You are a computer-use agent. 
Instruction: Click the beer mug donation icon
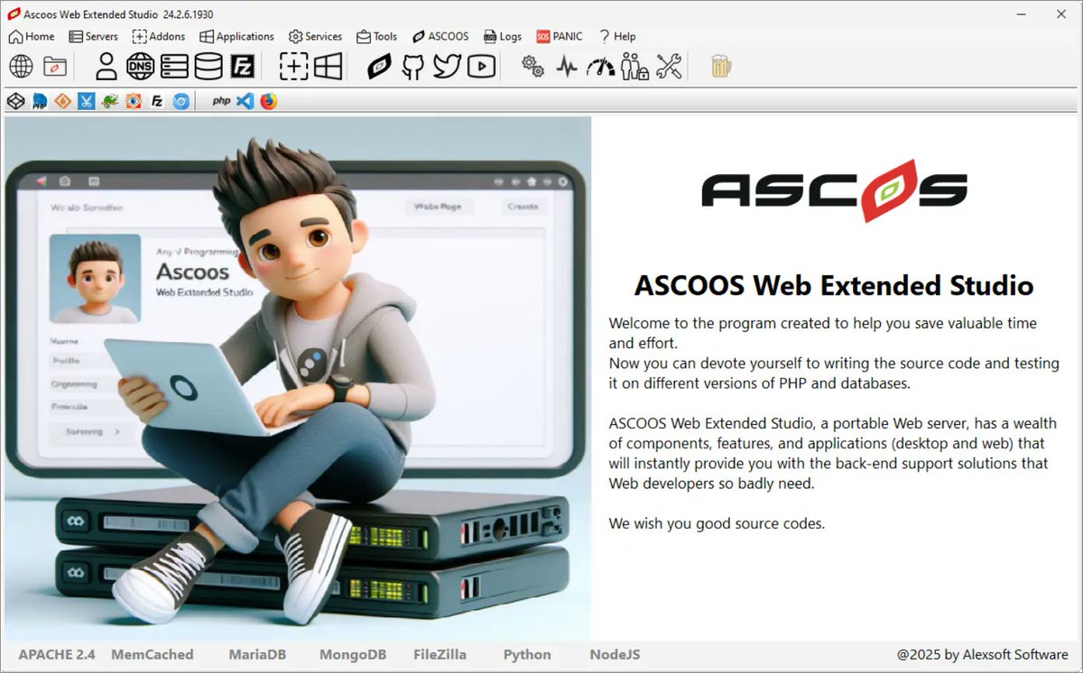click(x=718, y=65)
